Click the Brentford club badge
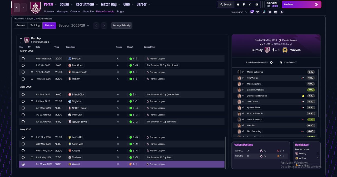This screenshot has height=177, width=337. 70,65
